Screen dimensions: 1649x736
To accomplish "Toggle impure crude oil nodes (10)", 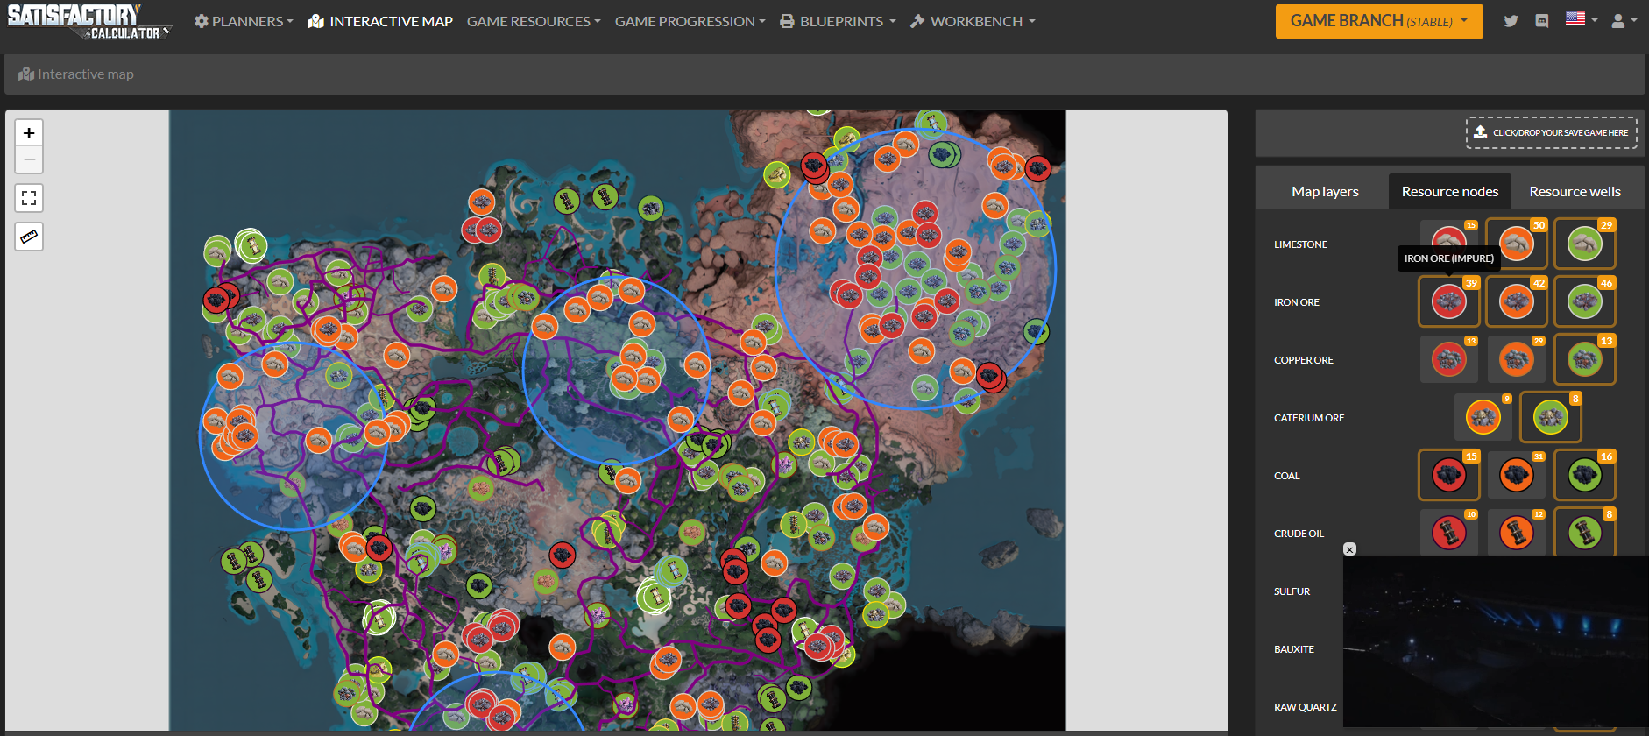I will tap(1449, 532).
